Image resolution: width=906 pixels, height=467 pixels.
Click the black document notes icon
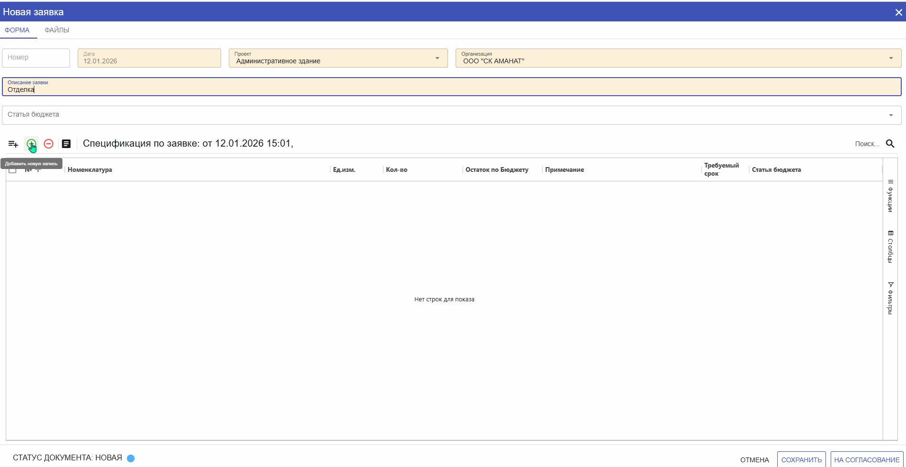pos(66,144)
